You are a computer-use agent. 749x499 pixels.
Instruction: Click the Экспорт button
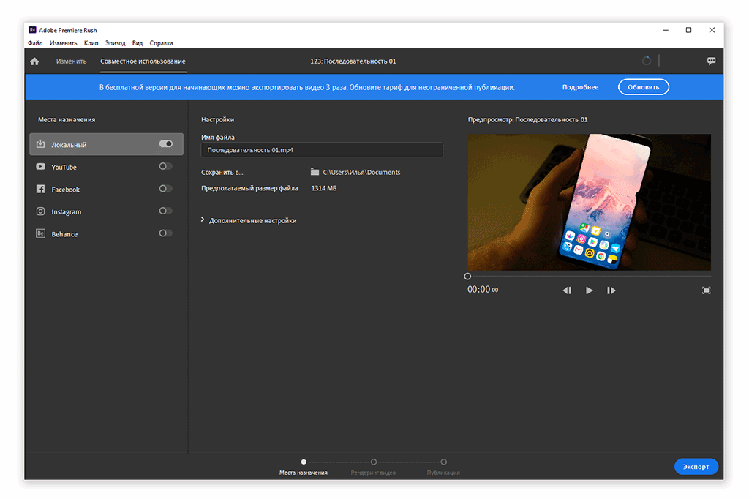[696, 467]
